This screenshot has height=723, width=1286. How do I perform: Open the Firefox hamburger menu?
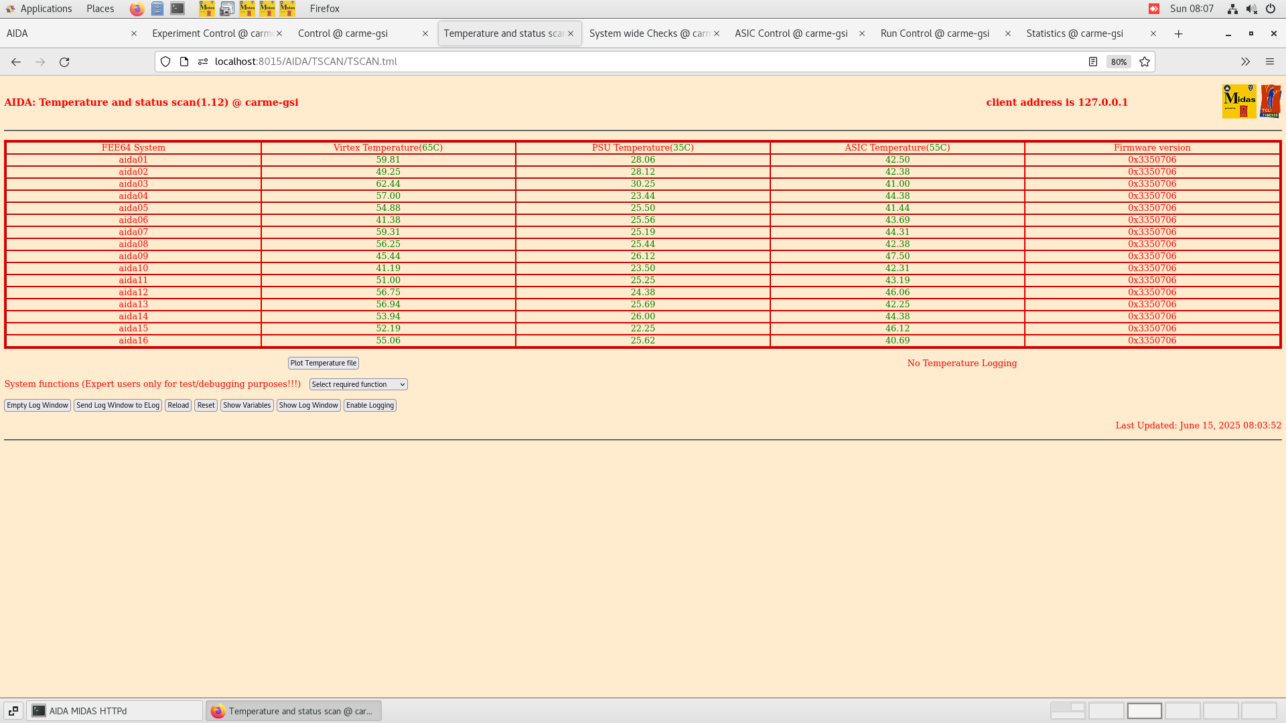1270,62
